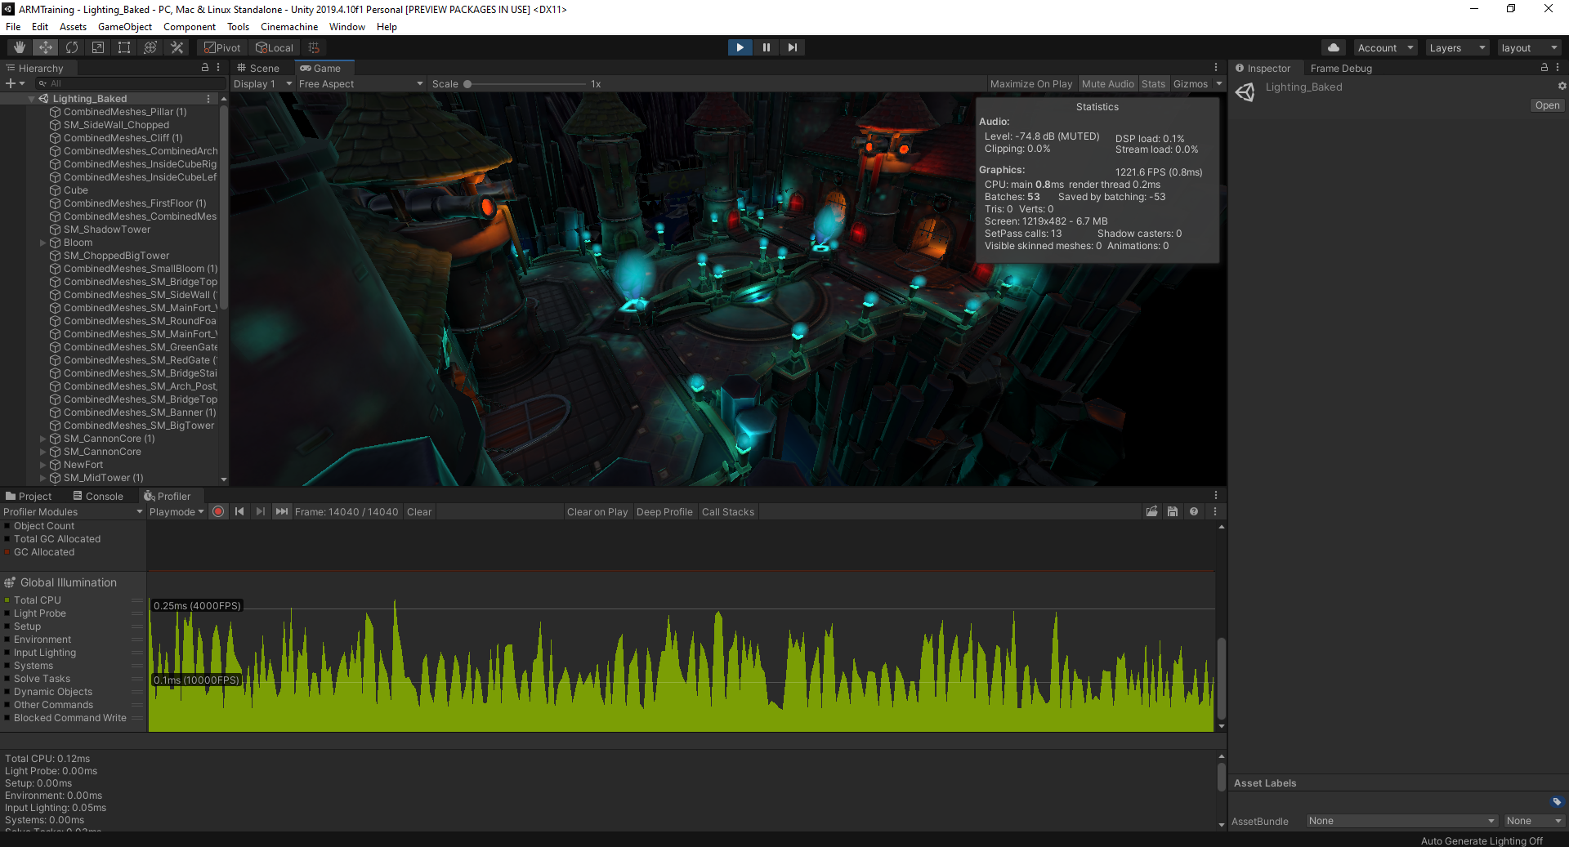Switch to the Scene tab
1569x847 pixels.
pyautogui.click(x=258, y=68)
